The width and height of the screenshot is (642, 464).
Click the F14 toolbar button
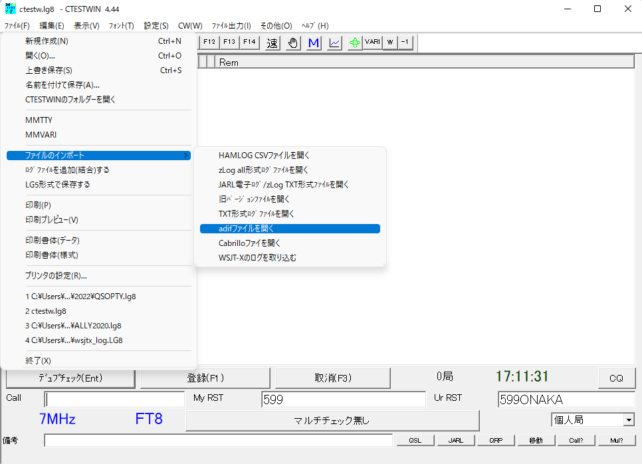249,42
